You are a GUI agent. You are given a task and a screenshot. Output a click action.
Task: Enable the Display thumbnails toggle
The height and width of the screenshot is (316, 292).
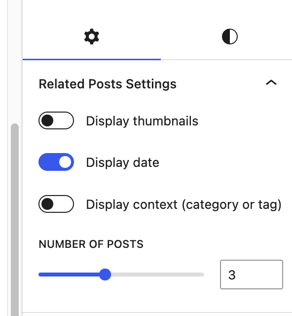(x=56, y=120)
